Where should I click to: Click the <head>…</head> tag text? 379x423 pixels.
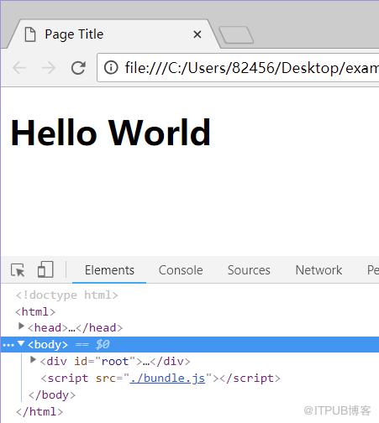[x=75, y=328]
